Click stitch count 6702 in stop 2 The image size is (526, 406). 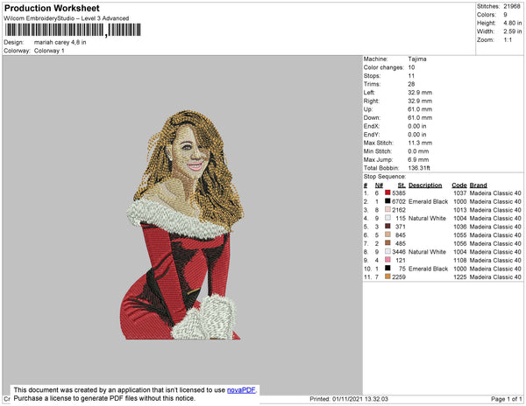(x=399, y=201)
